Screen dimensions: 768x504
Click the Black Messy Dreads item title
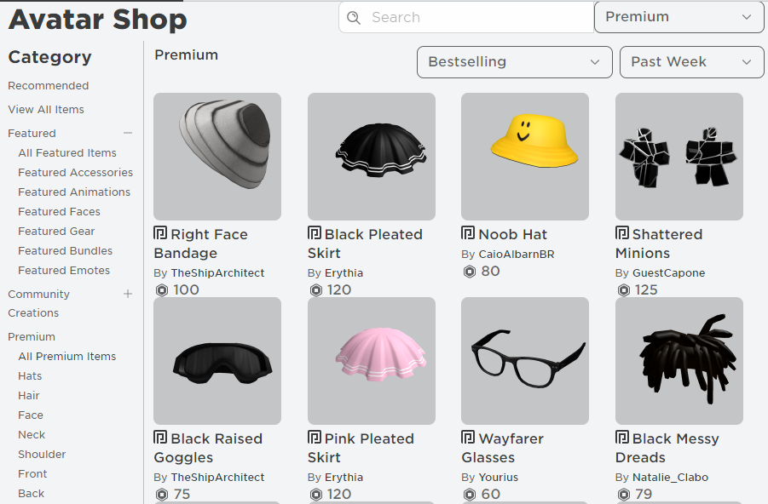click(667, 448)
